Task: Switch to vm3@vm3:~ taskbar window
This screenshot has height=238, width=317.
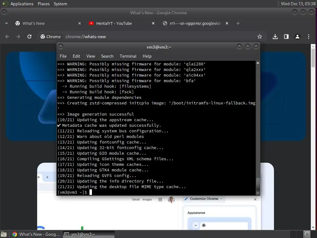Action: click(89, 234)
